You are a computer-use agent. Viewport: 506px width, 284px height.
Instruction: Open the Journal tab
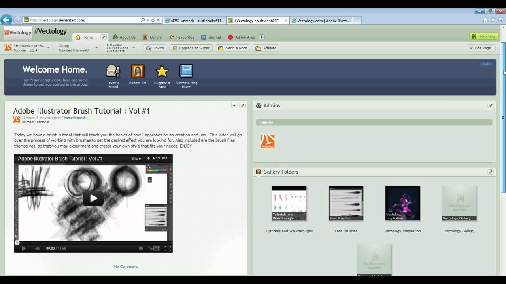pos(211,37)
